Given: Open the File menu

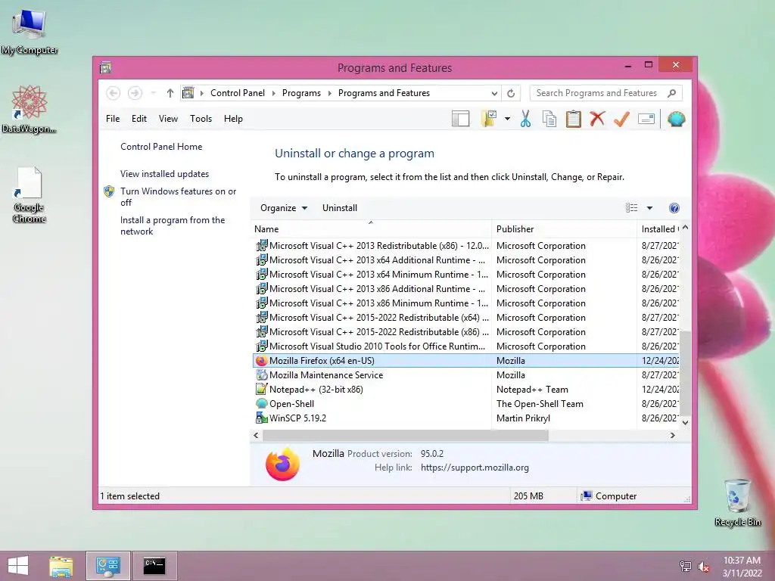Looking at the screenshot, I should (113, 119).
